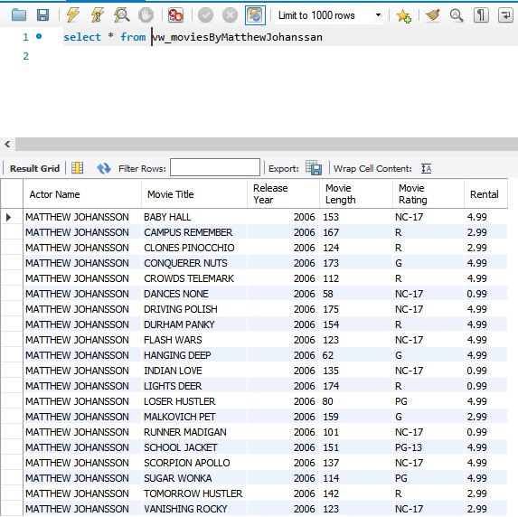This screenshot has width=518, height=517.
Task: Stop query execution hand icon
Action: [146, 14]
